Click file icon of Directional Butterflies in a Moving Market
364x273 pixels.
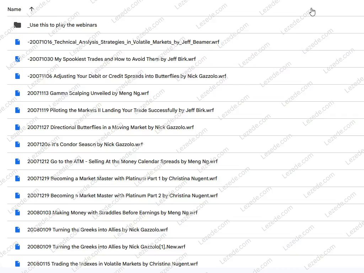17,127
